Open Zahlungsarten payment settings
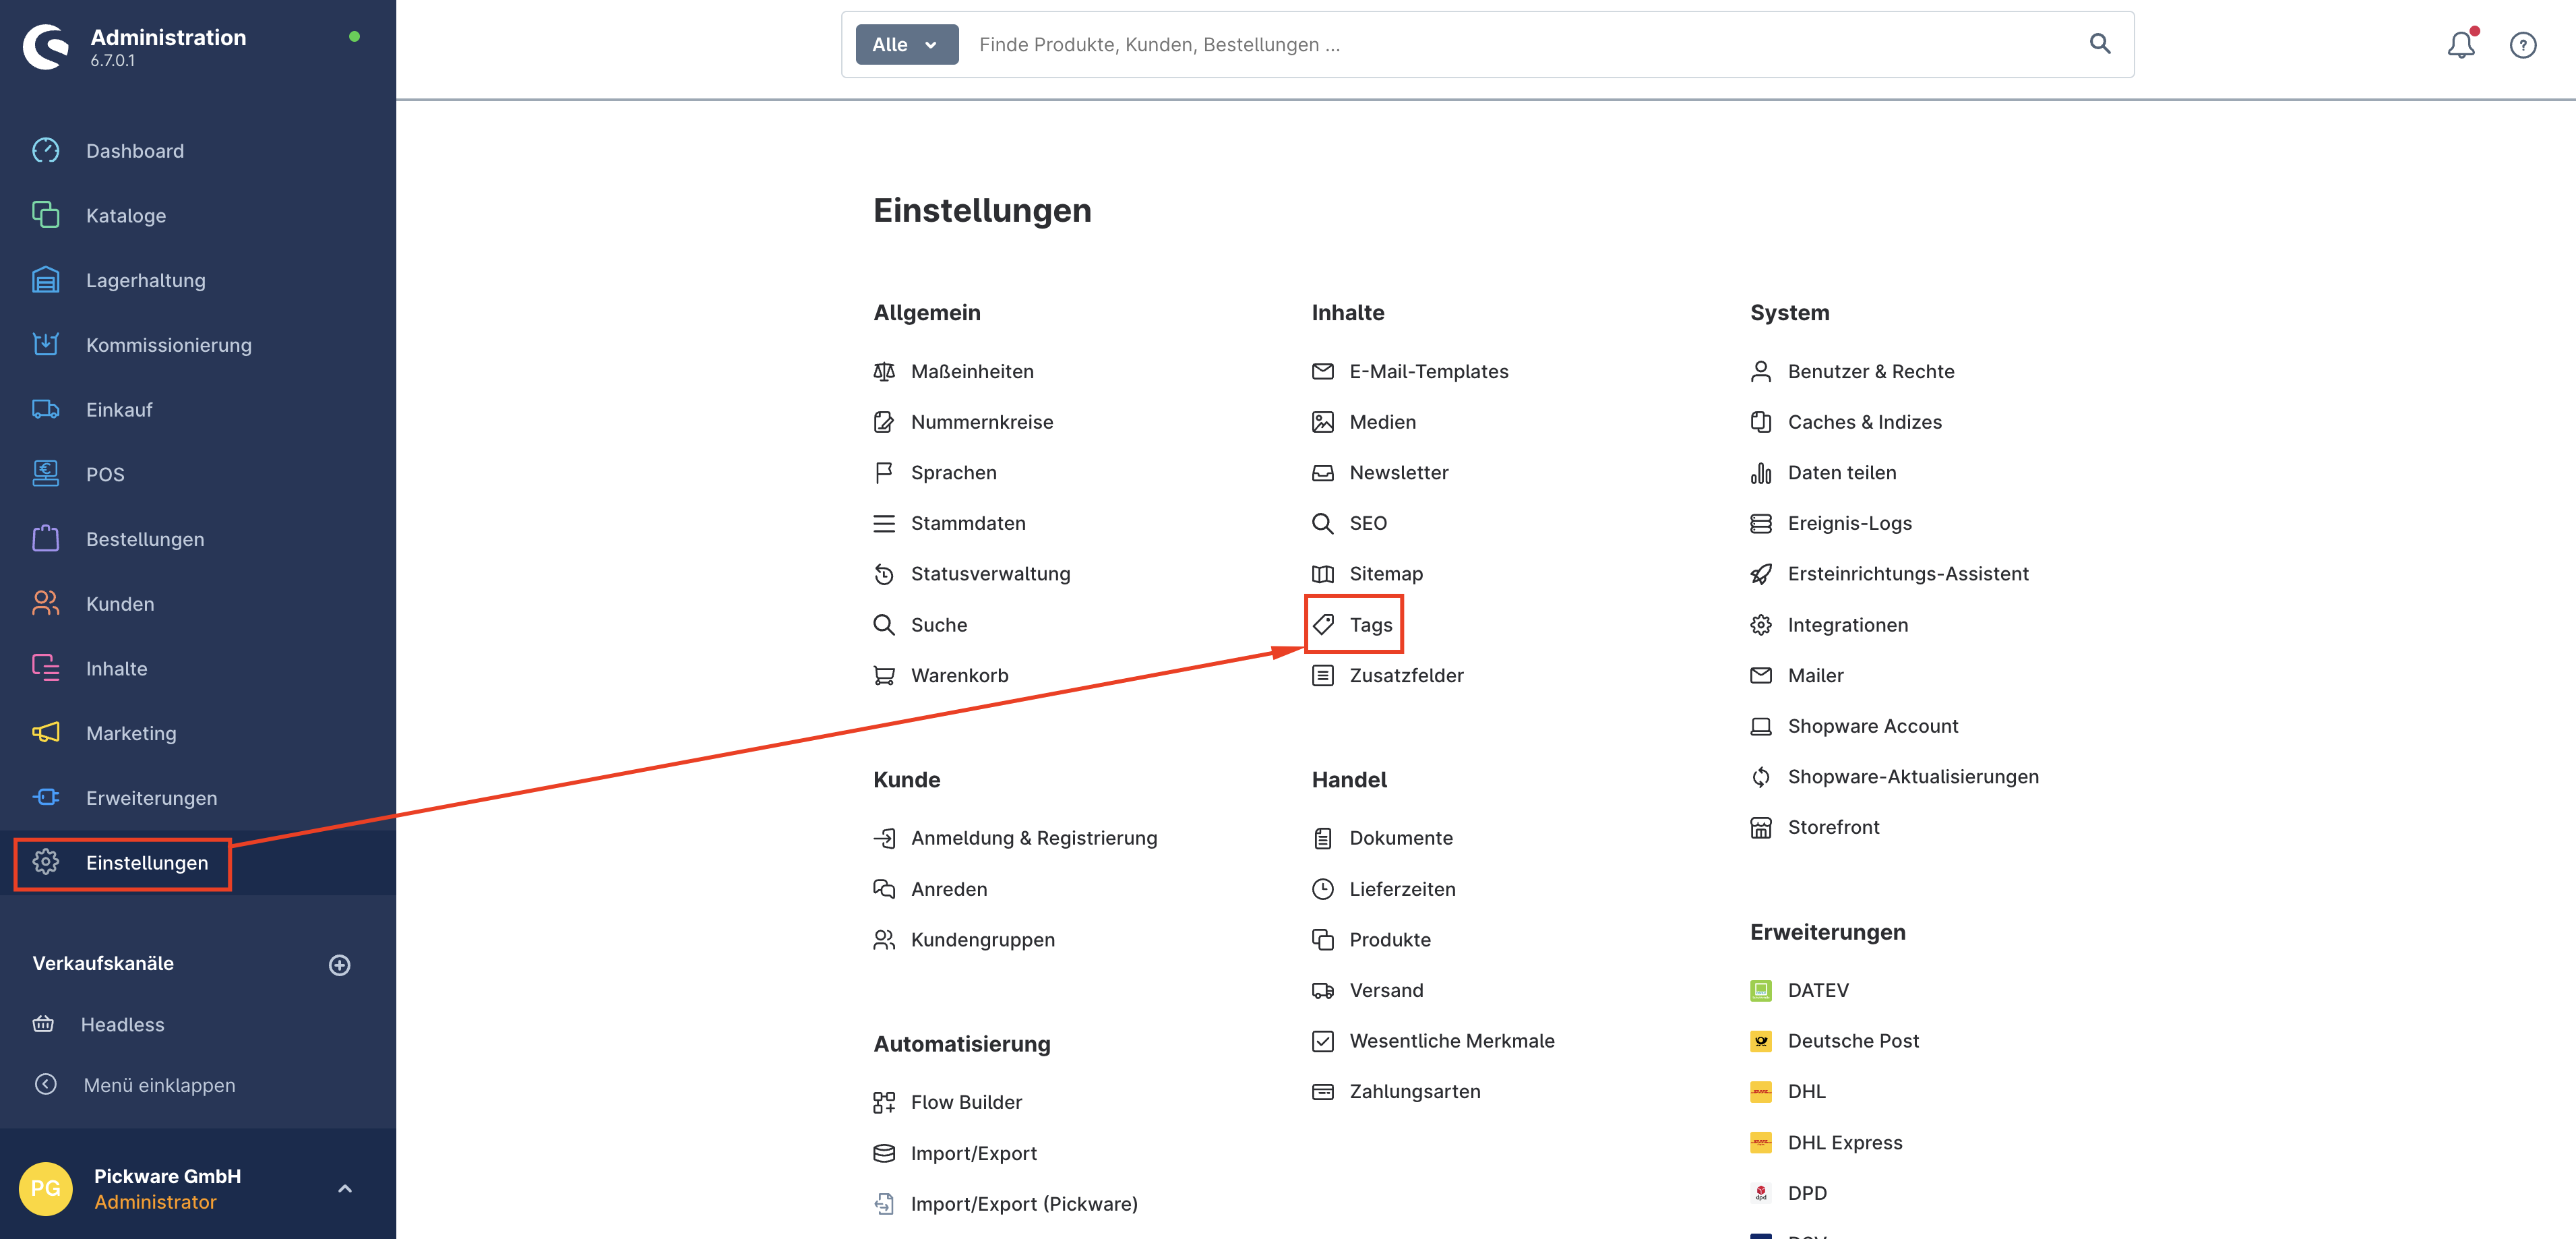The height and width of the screenshot is (1239, 2576). tap(1414, 1091)
